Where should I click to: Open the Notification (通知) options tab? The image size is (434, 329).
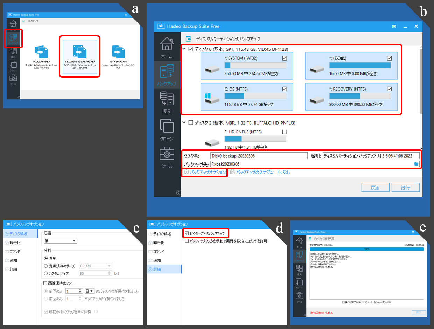tap(13, 260)
